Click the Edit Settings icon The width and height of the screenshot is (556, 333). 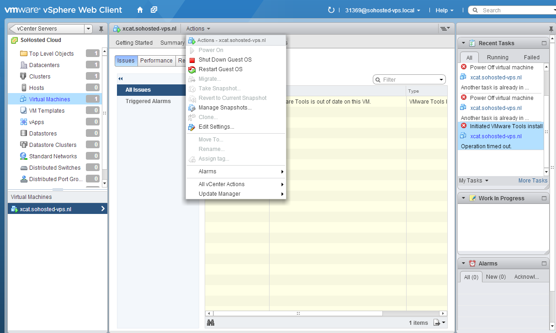[192, 127]
